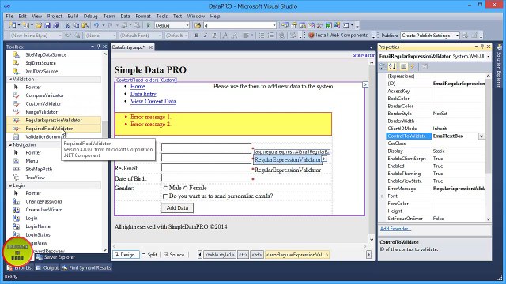
Task: Apply bold formatting with B icon
Action: click(197, 35)
